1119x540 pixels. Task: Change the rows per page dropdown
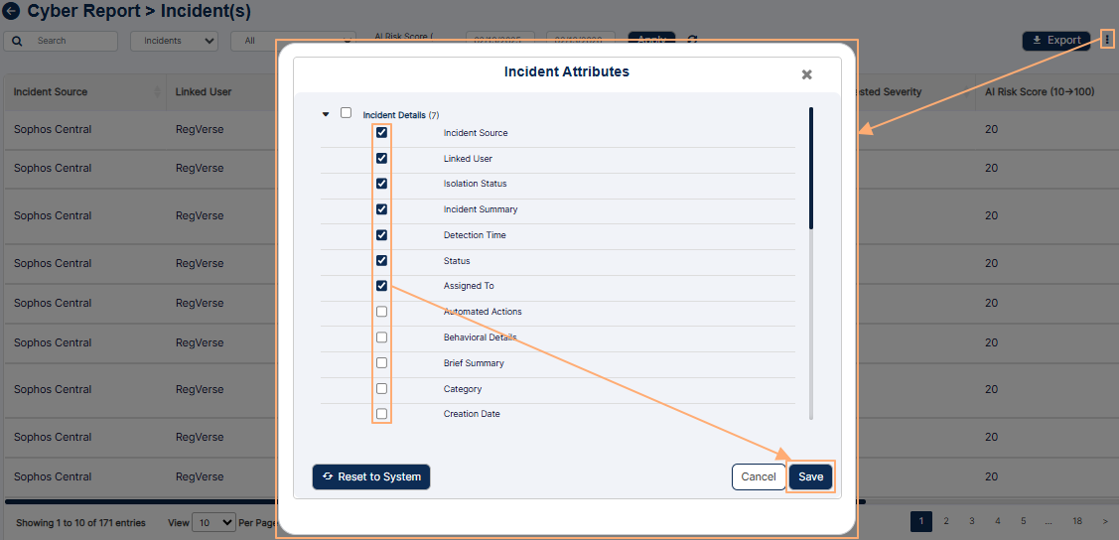coord(213,523)
